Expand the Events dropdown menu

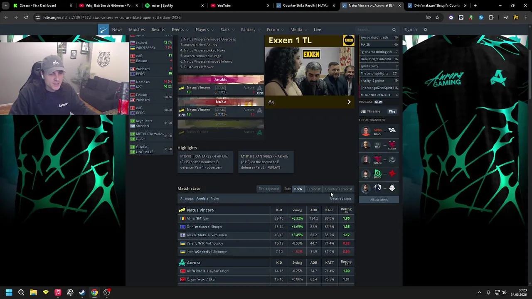(180, 29)
